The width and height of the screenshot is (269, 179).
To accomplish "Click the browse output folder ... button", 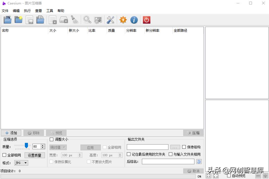I will coord(175,147).
